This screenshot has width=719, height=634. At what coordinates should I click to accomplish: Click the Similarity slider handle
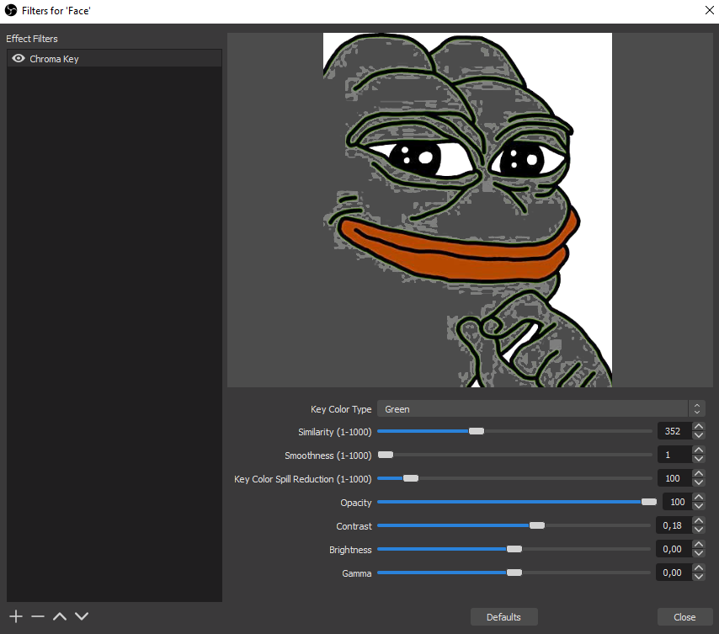(x=477, y=431)
